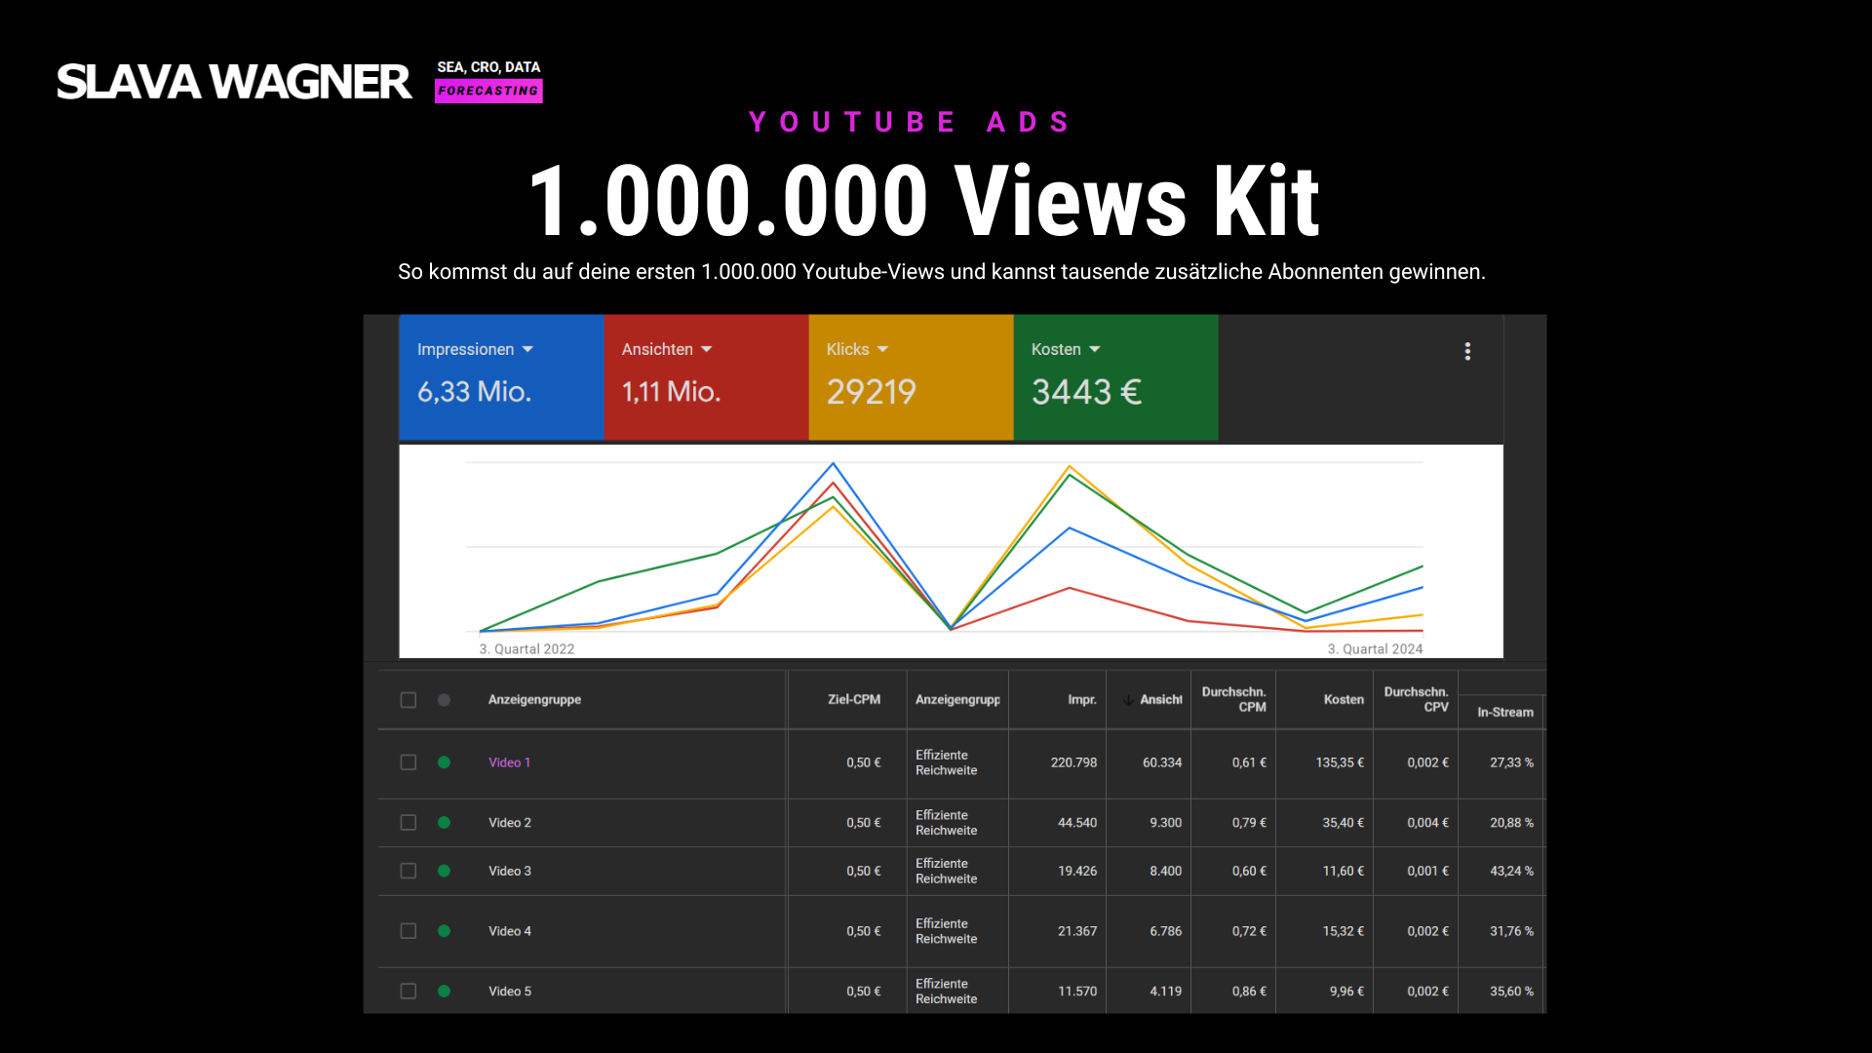Open the Video 5 ad group
The width and height of the screenshot is (1872, 1053).
(x=510, y=992)
